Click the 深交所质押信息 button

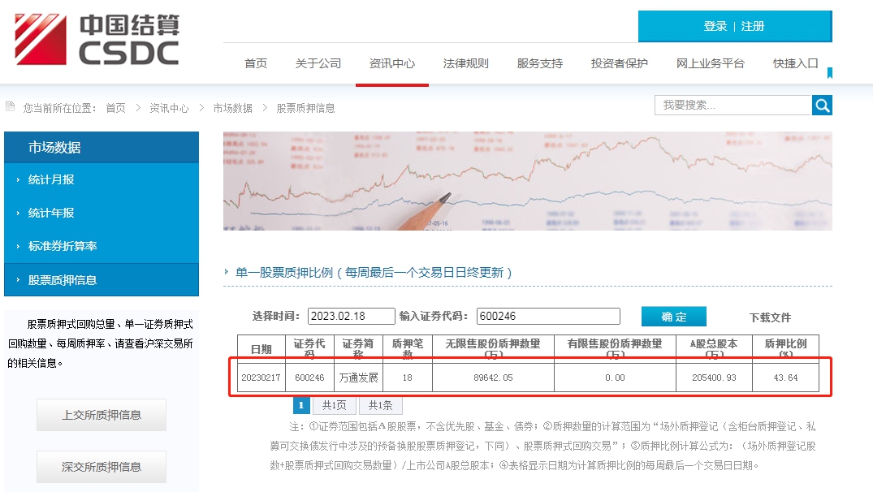(102, 467)
